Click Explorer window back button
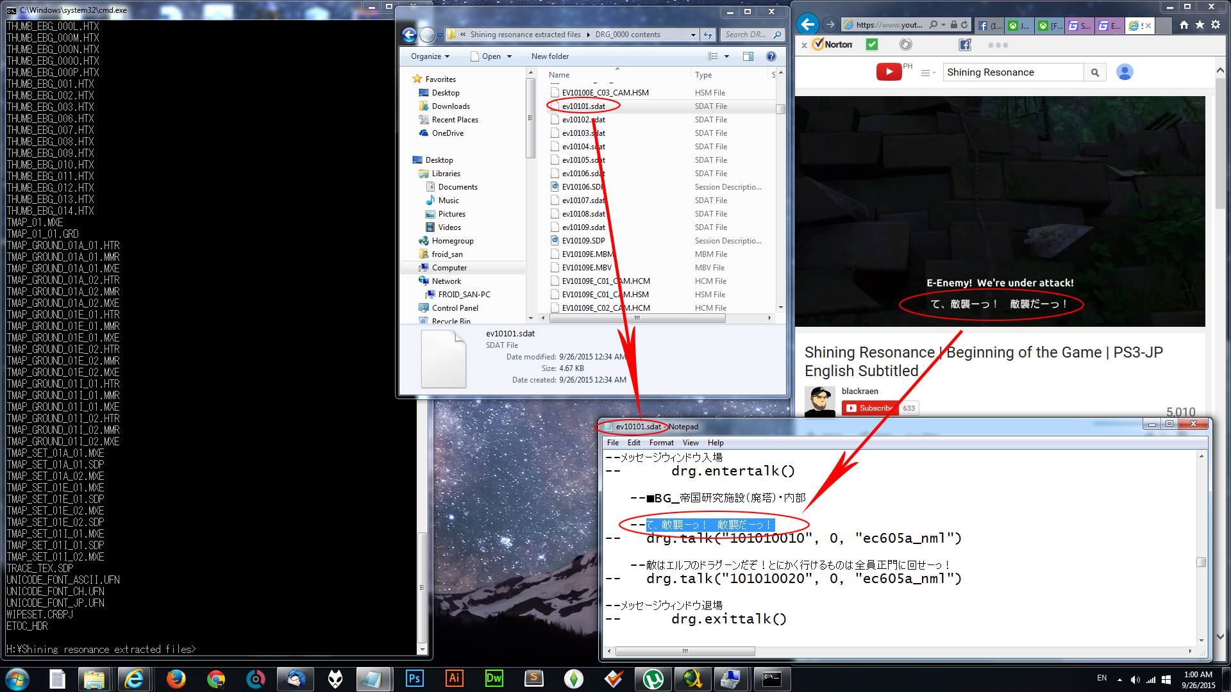Screen dimensions: 1231x692 click(409, 35)
